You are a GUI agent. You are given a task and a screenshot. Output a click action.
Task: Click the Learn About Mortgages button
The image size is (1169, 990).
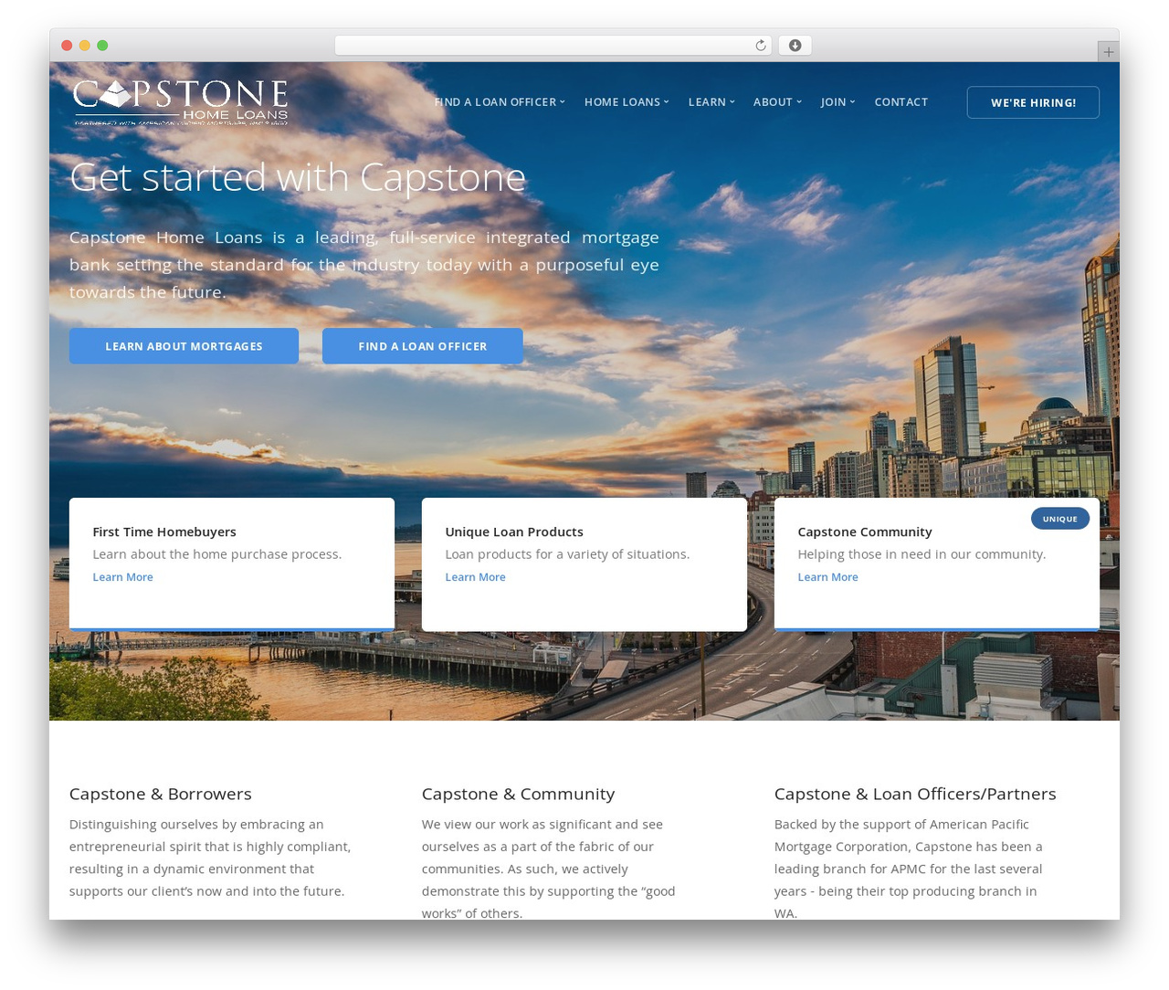[184, 346]
